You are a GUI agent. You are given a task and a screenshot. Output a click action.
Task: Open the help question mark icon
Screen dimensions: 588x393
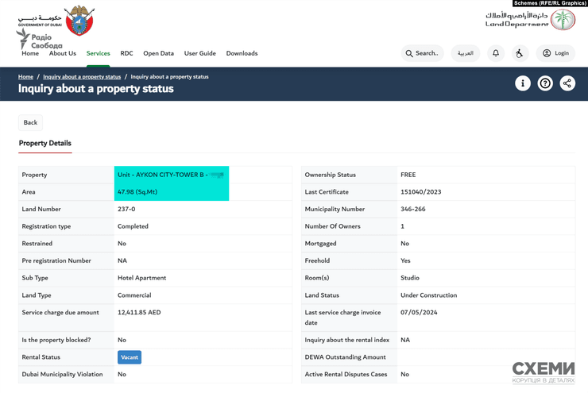coord(545,83)
